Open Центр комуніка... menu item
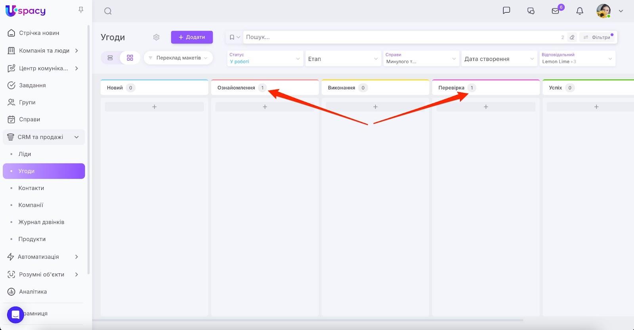Screen dimensions: 634x330 43,68
